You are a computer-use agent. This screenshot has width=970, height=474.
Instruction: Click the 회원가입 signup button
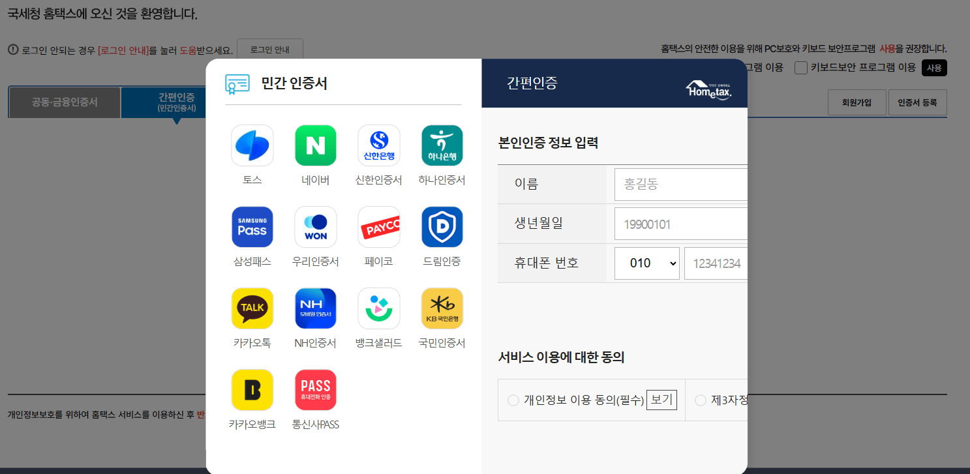pyautogui.click(x=856, y=102)
